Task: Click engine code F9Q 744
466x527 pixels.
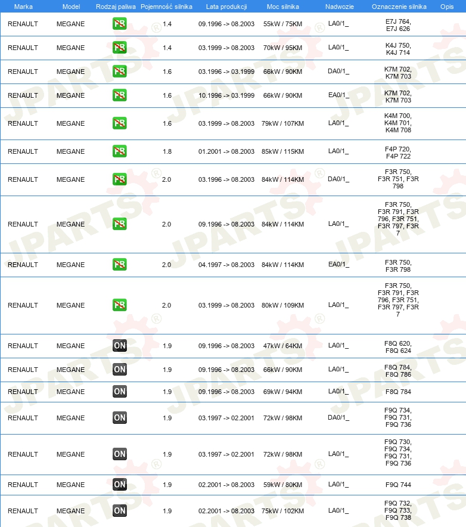Action: click(x=398, y=485)
